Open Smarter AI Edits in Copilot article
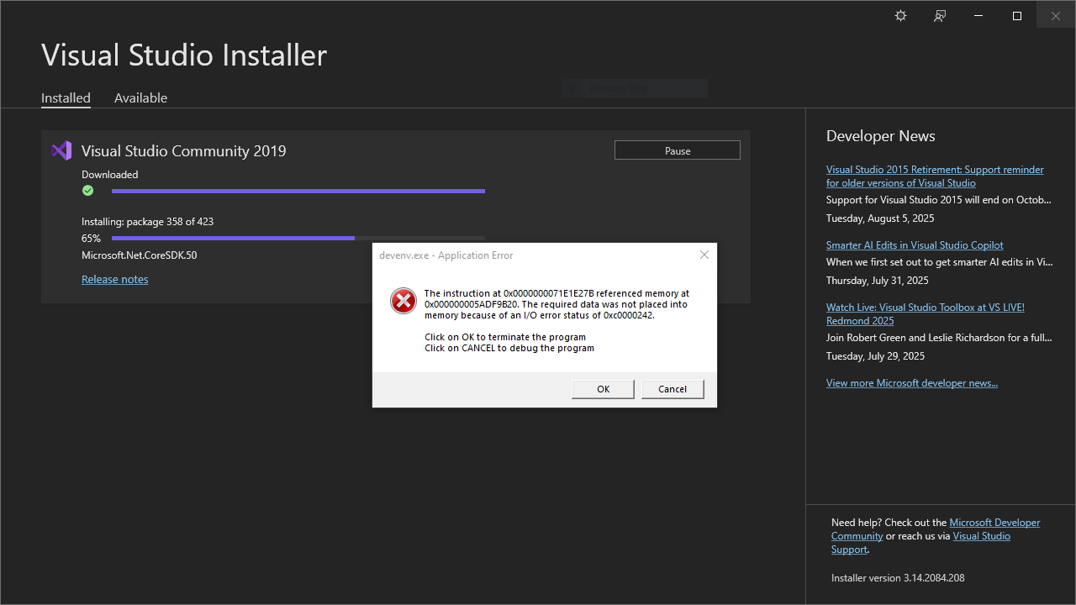This screenshot has width=1076, height=605. coord(915,245)
